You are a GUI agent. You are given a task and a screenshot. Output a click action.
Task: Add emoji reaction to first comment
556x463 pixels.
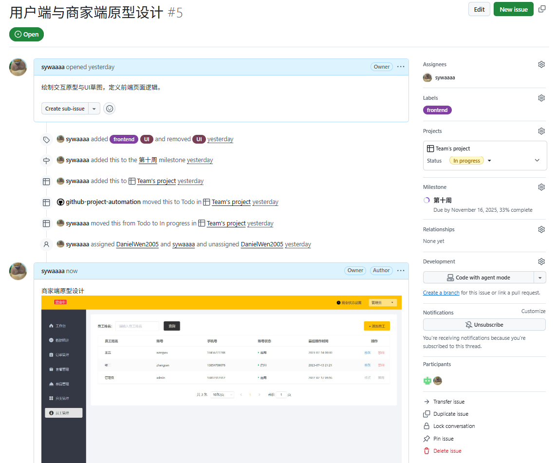click(x=110, y=109)
